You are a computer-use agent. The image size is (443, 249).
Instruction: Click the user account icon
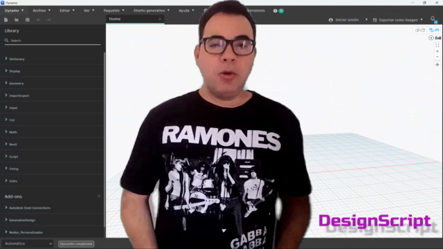click(331, 20)
